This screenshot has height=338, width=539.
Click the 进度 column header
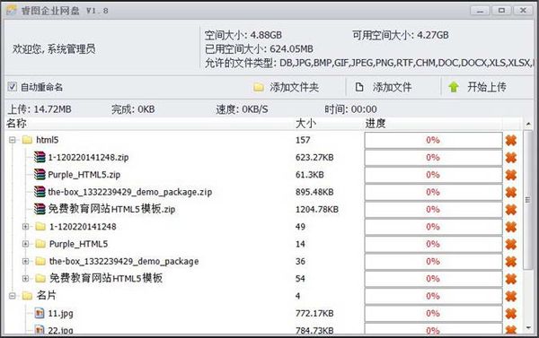[376, 123]
